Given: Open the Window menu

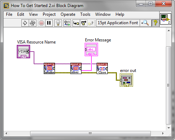Looking at the screenshot, I should 103,14.
